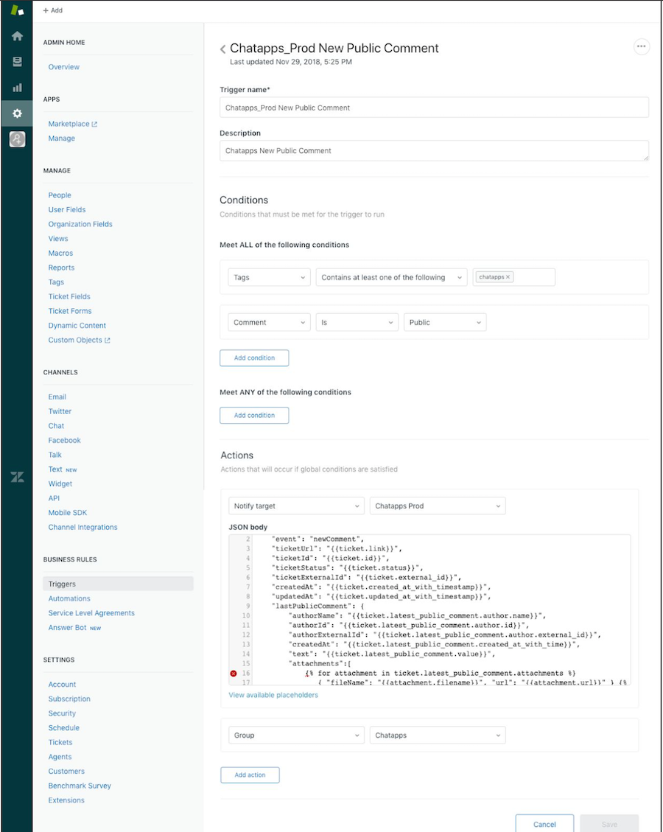Open the Public value dropdown

click(x=445, y=323)
